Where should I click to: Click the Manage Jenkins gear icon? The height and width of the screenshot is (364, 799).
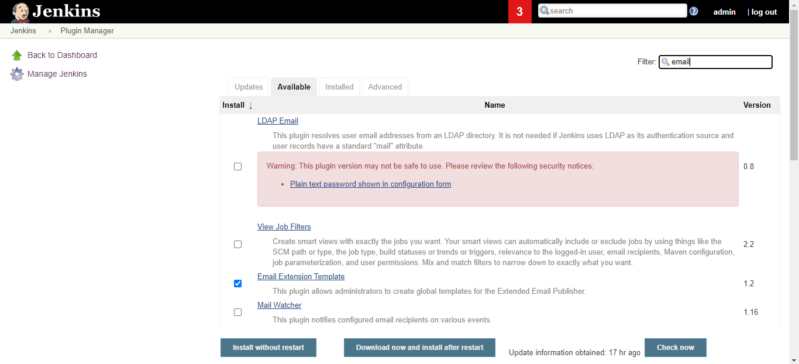pos(17,74)
